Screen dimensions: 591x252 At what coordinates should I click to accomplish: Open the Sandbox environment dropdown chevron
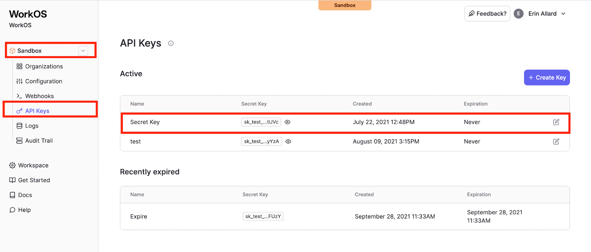(83, 51)
